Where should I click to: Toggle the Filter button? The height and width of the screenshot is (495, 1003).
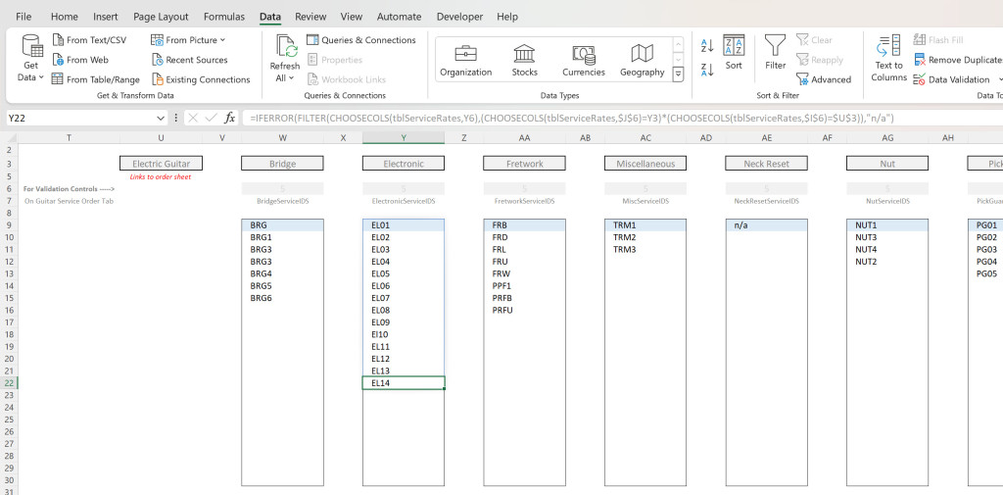(x=776, y=53)
